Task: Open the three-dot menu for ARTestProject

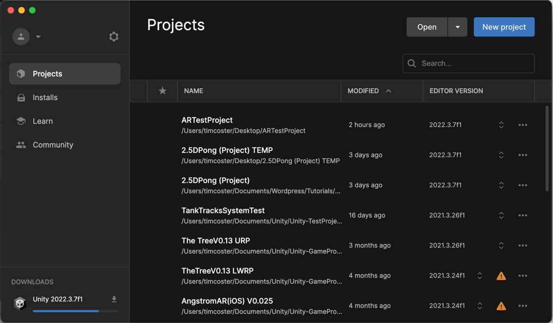Action: pyautogui.click(x=523, y=125)
